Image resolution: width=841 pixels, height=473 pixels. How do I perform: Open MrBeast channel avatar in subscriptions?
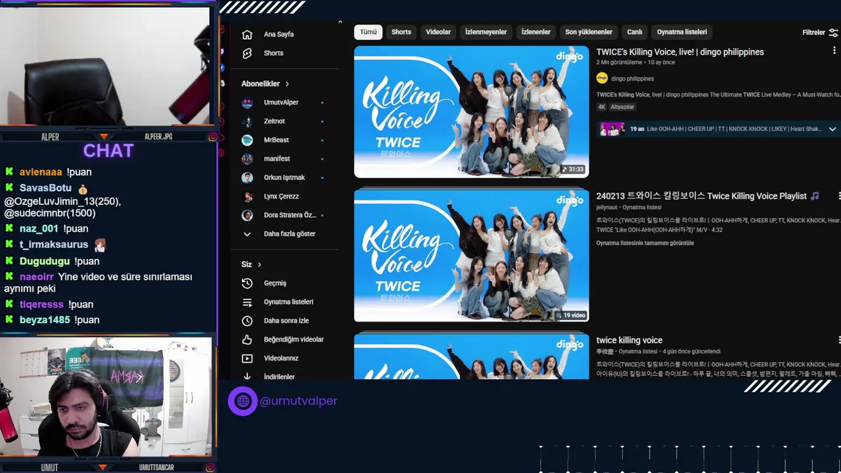[247, 140]
